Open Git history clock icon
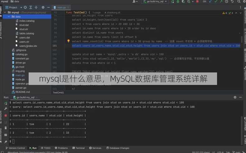This screenshot has width=246, height=153. click(x=227, y=2)
